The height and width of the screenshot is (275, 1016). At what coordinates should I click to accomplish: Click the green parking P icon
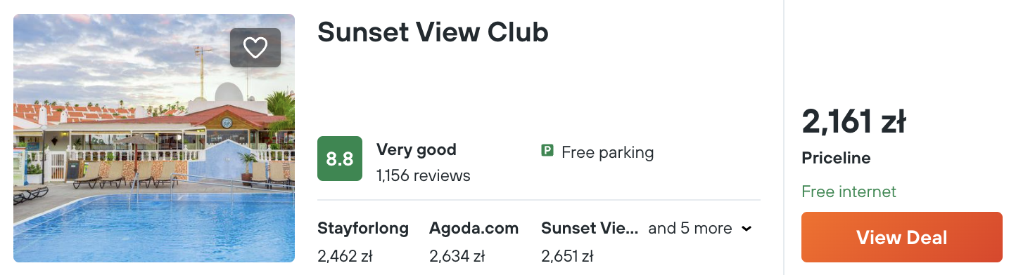pyautogui.click(x=547, y=151)
